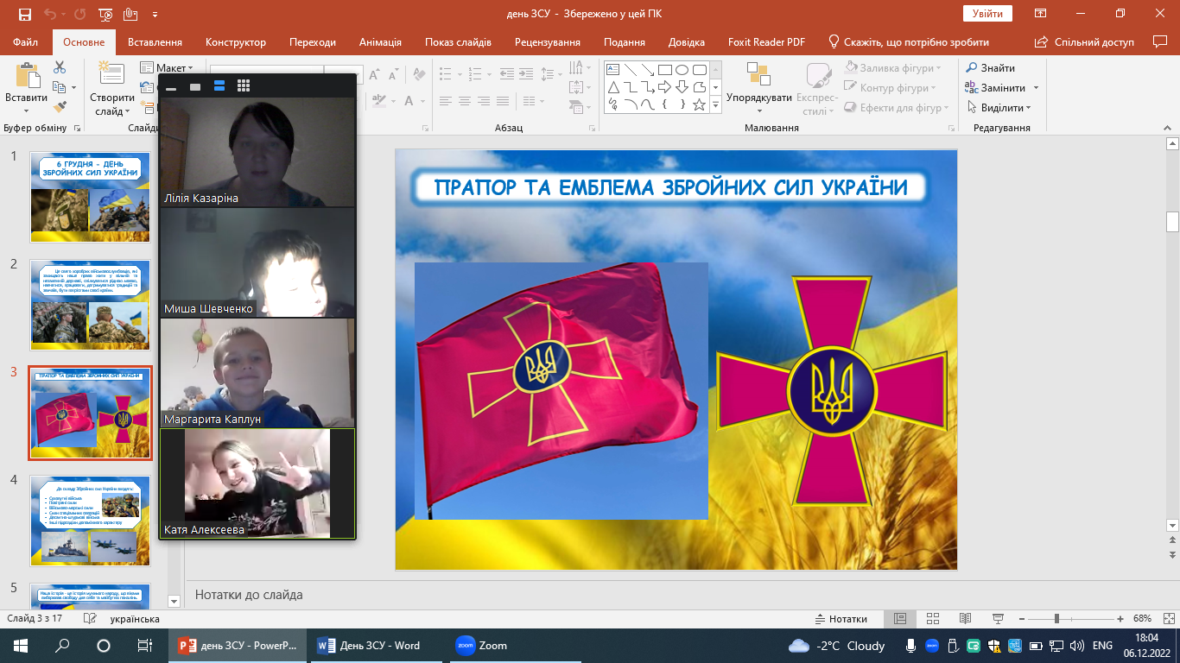
Task: Switch to the Вставлення tab
Action: point(155,41)
